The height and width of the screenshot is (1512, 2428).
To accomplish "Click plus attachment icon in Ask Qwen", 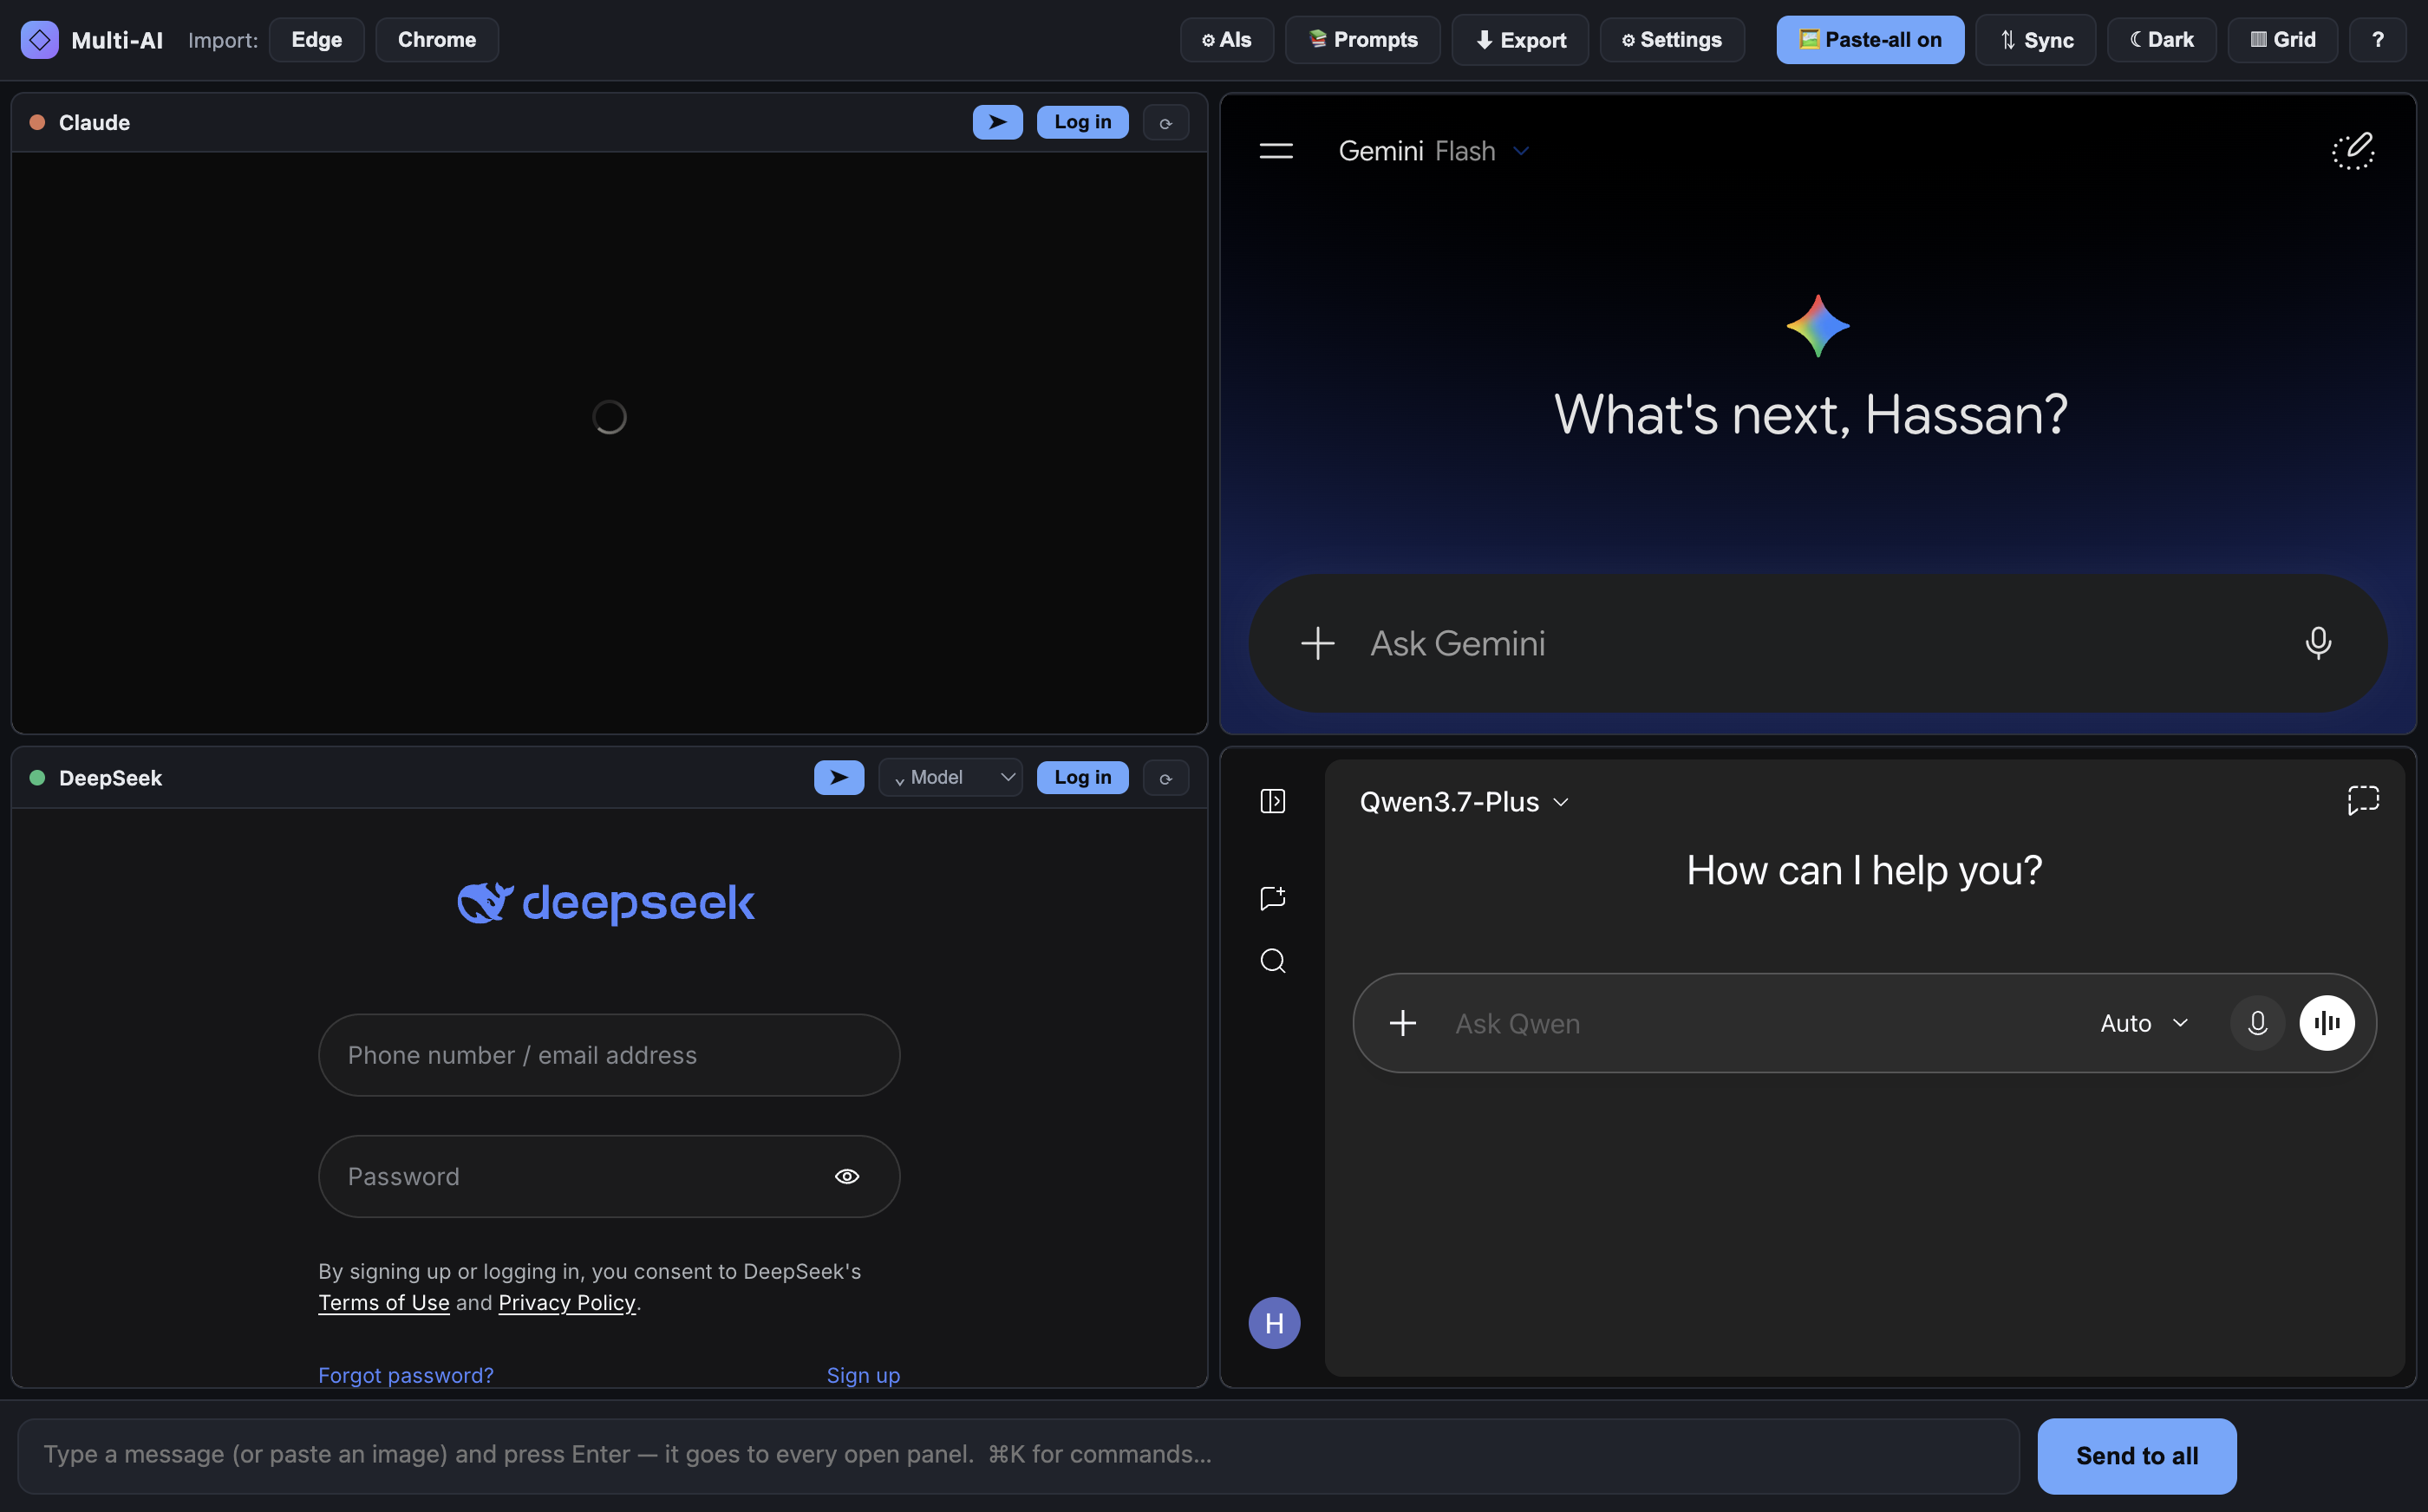I will tap(1403, 1023).
